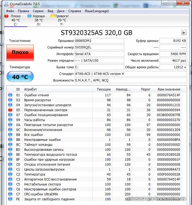192x205 pixels.
Task: Click the Текущее column header
Action: pos(102,89)
